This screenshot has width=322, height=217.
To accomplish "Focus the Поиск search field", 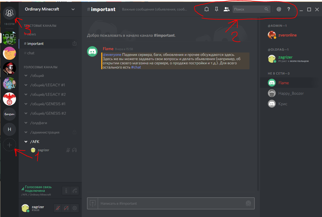I will click(252, 9).
